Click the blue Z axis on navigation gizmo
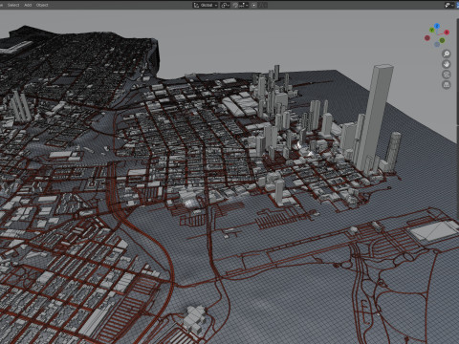 coord(437,26)
